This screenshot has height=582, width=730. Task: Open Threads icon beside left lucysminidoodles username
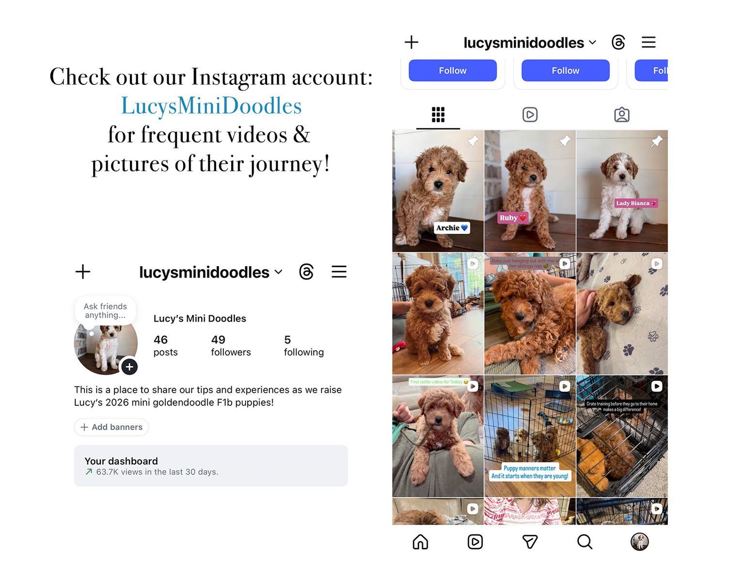click(306, 272)
